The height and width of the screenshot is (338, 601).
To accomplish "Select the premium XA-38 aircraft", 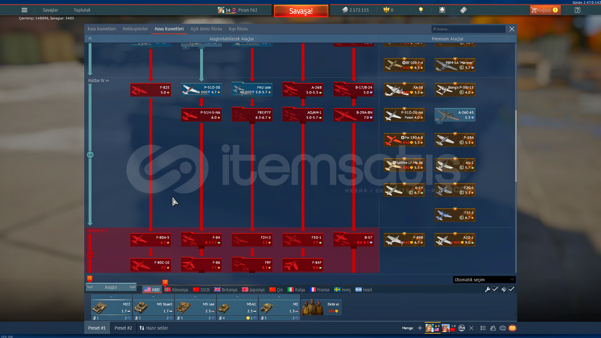I will (404, 90).
